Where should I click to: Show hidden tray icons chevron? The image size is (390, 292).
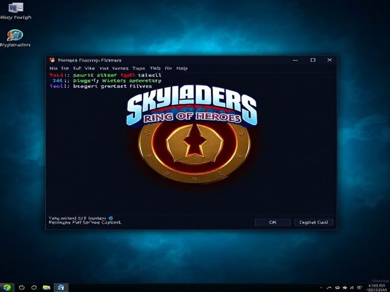click(329, 288)
